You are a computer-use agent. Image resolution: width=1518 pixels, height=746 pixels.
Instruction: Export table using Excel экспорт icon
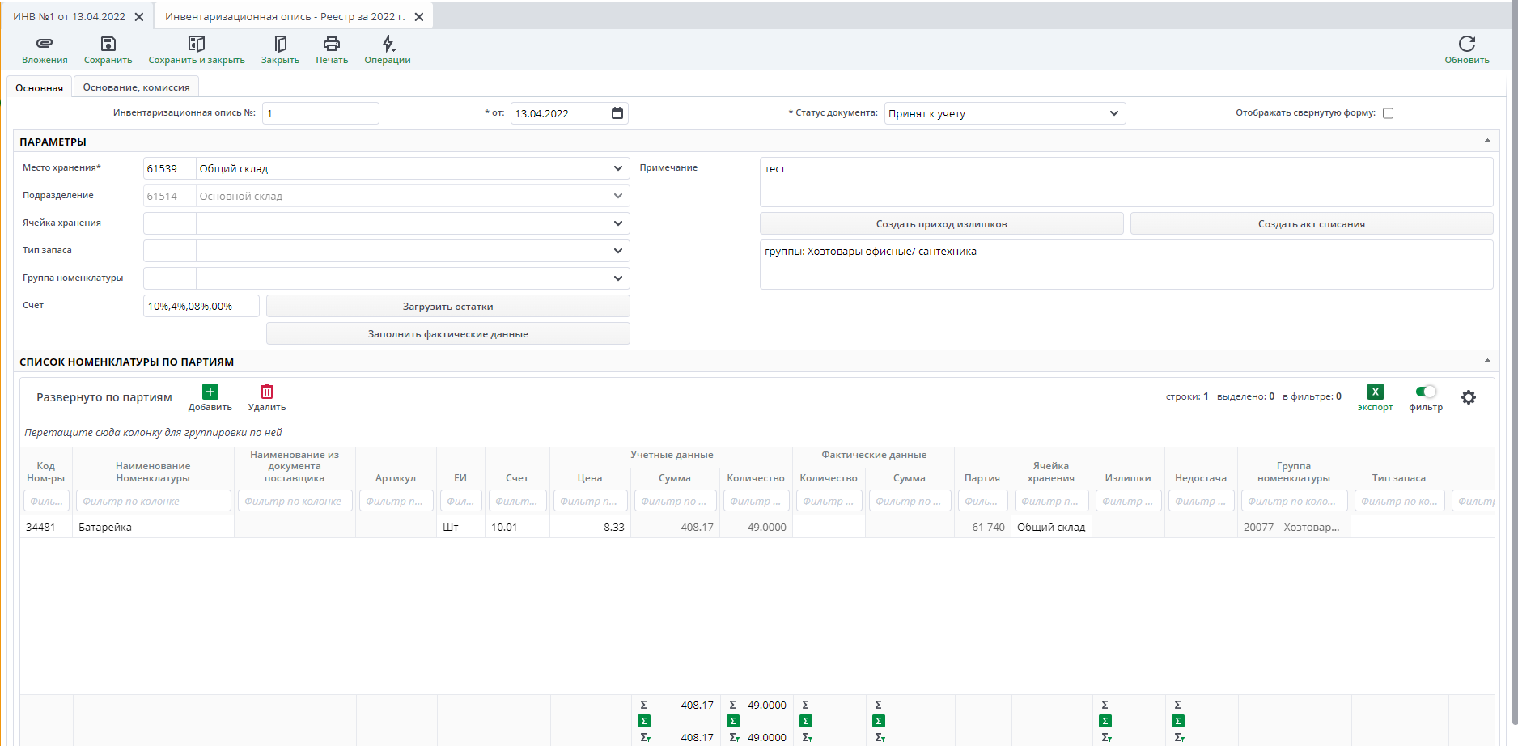[x=1375, y=392]
